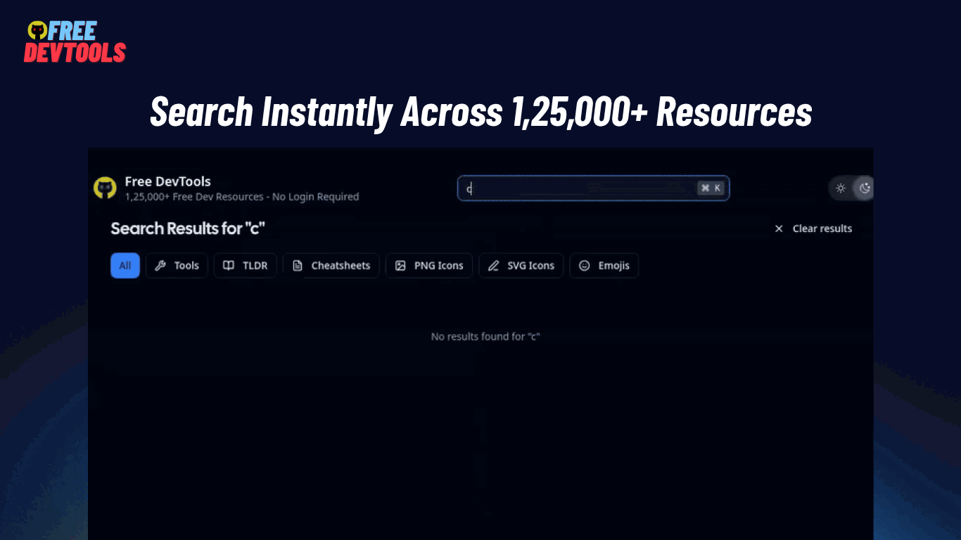Open the Free DevTools banner logo top-left

pyautogui.click(x=75, y=42)
